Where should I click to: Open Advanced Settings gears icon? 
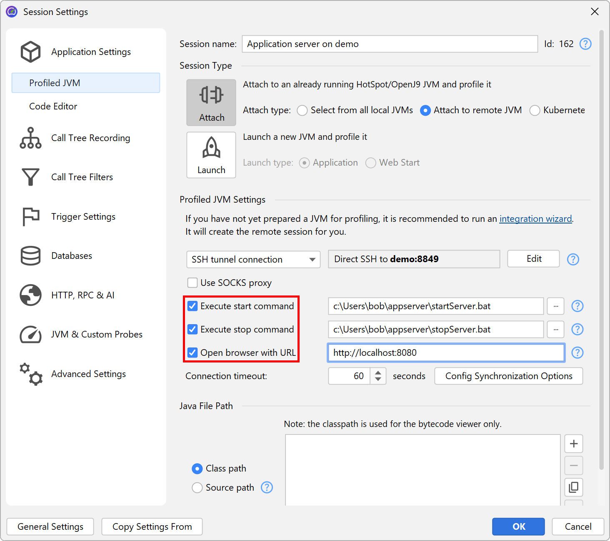tap(30, 374)
